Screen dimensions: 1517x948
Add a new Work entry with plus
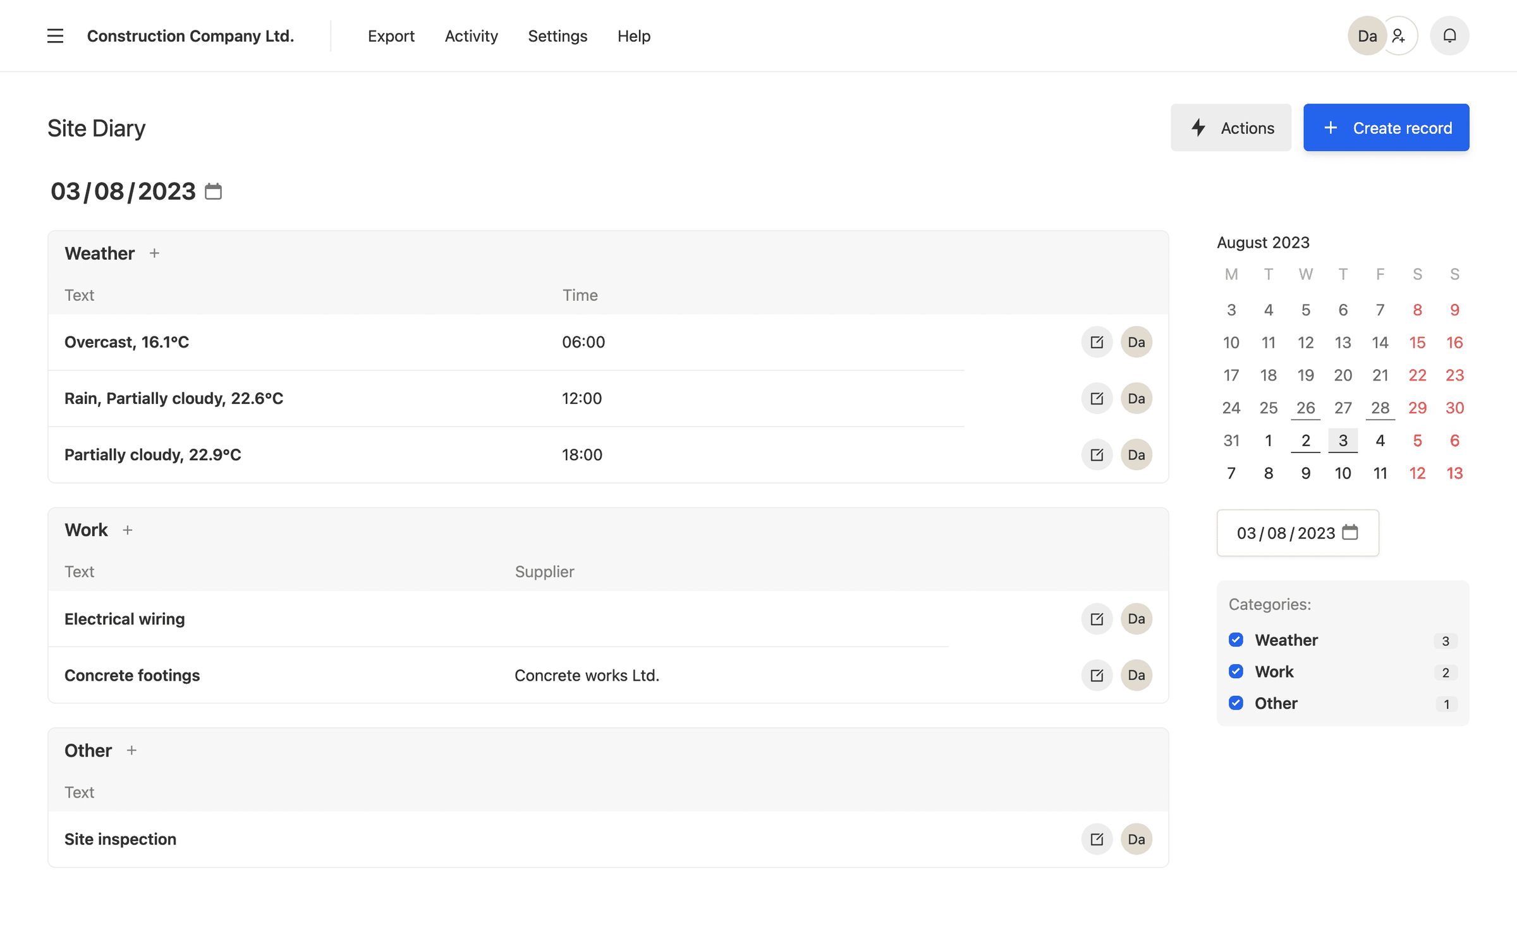point(128,530)
